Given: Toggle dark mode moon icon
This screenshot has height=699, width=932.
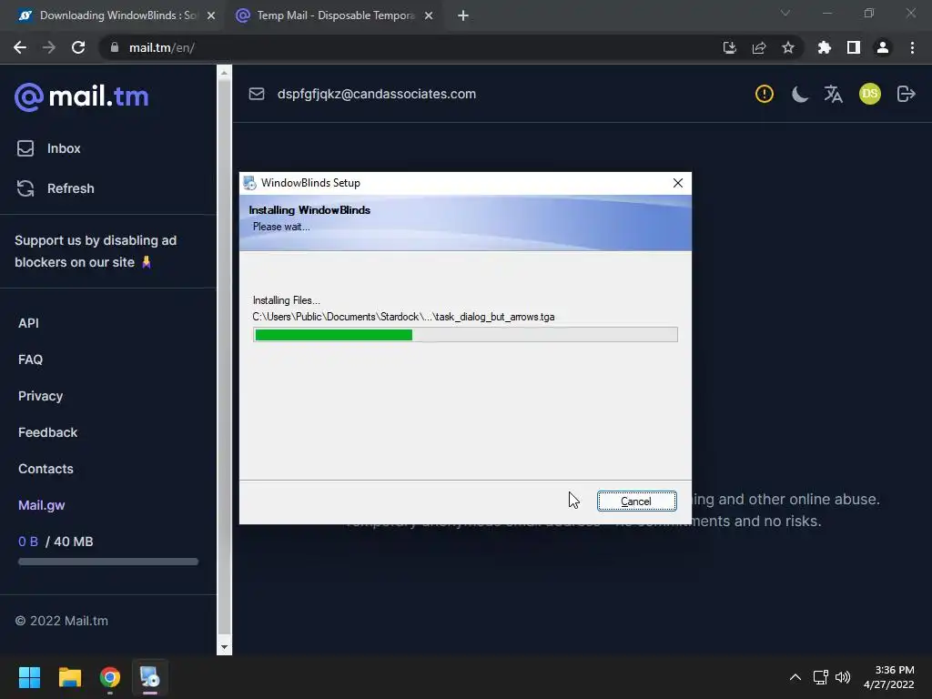Looking at the screenshot, I should [x=799, y=94].
